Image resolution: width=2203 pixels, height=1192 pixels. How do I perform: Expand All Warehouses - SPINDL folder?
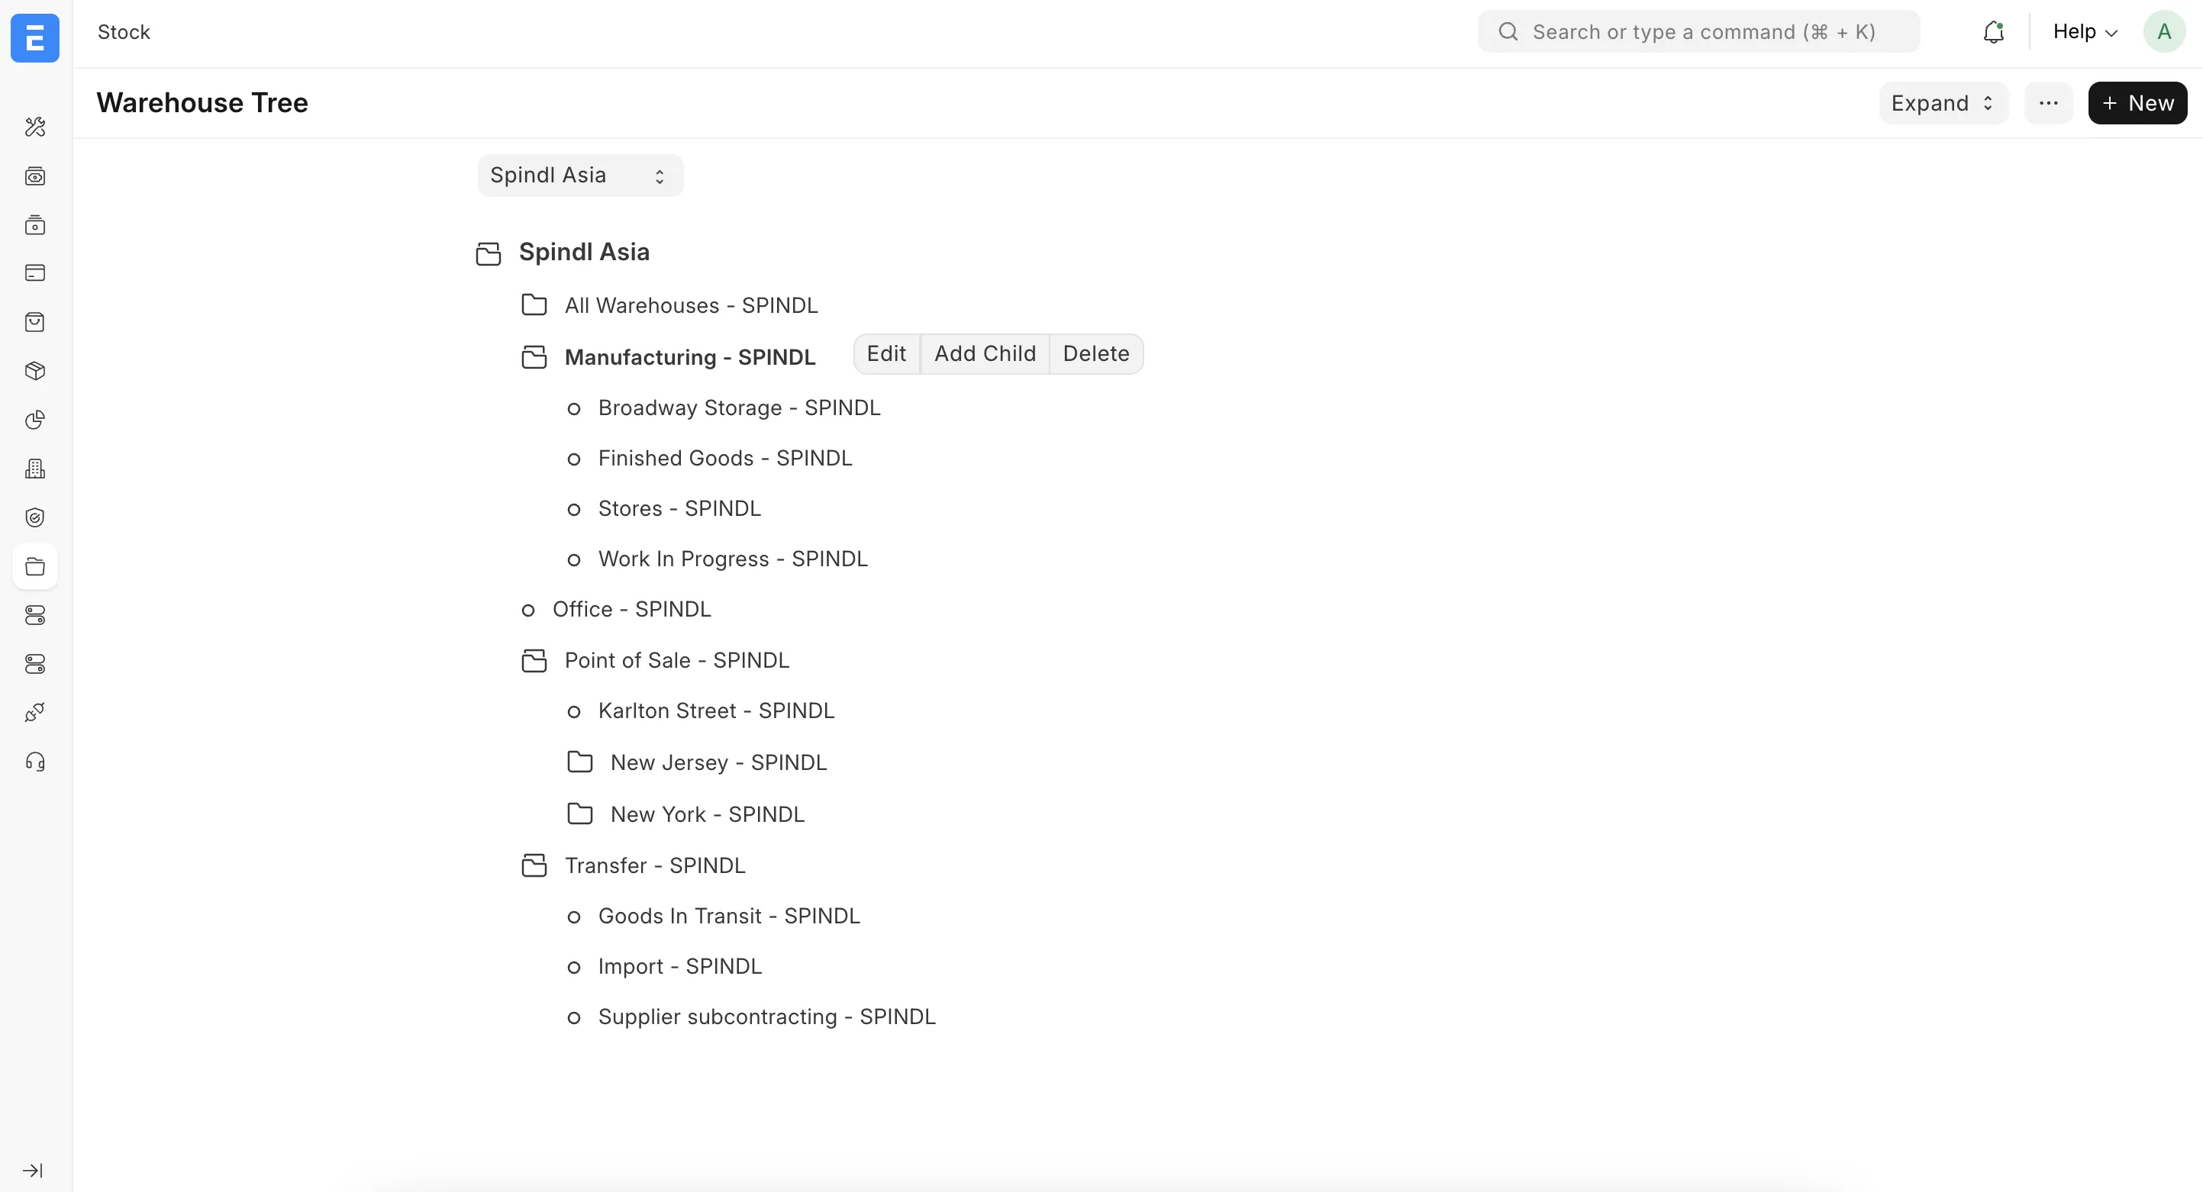coord(534,305)
